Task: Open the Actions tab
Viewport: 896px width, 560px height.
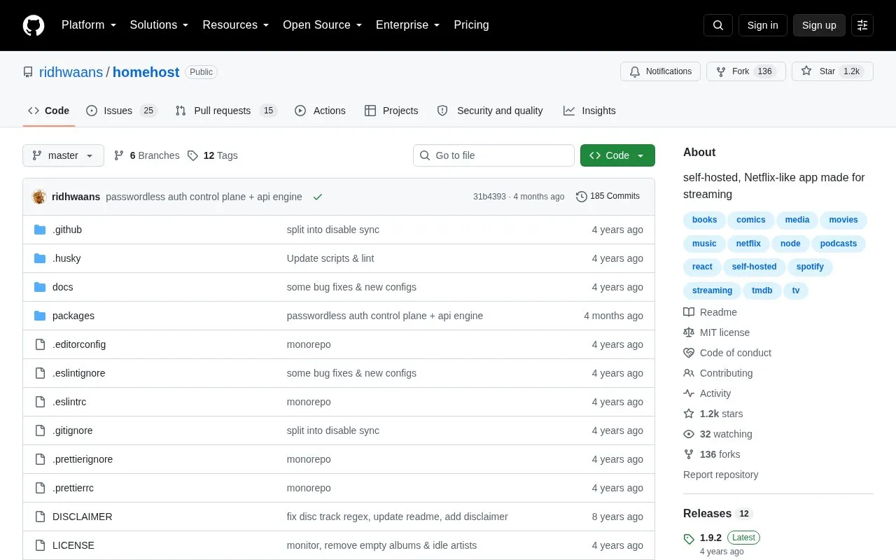Action: pos(320,111)
